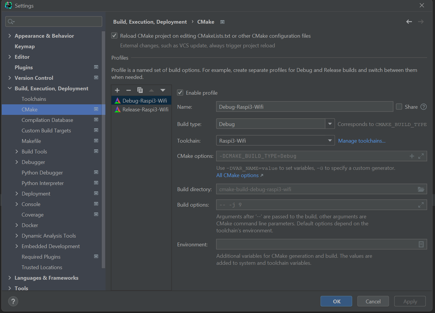This screenshot has width=435, height=313.
Task: Click the OK button
Action: [x=336, y=301]
